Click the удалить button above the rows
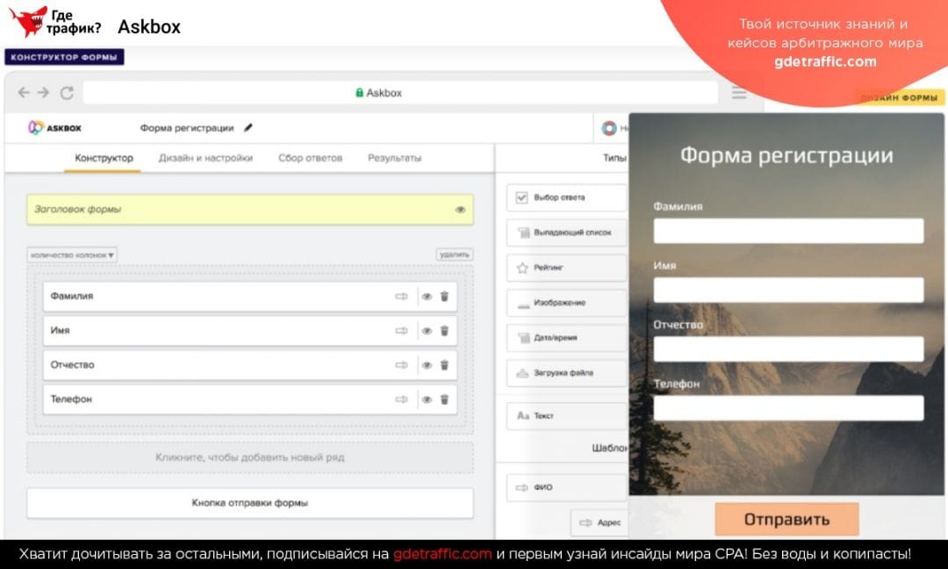The image size is (948, 569). pyautogui.click(x=455, y=253)
